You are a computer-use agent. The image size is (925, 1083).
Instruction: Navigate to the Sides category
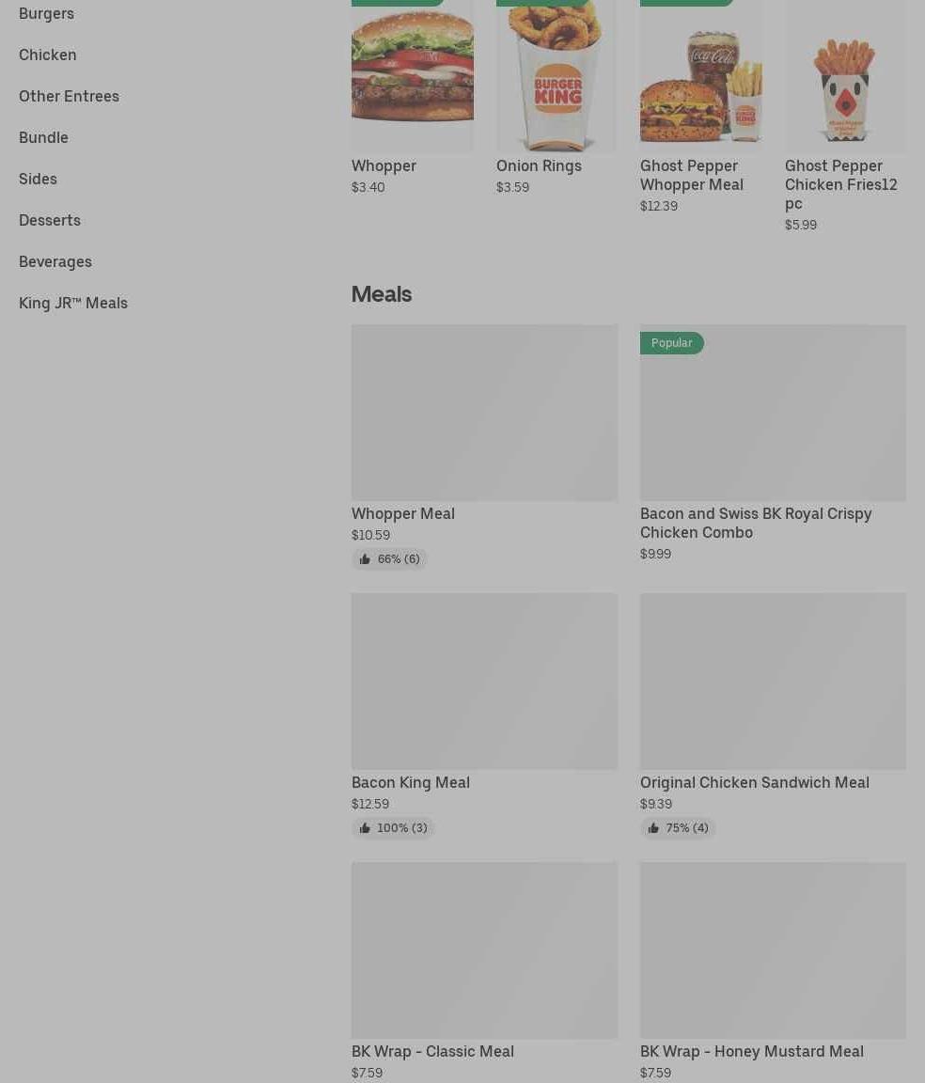coord(38,179)
